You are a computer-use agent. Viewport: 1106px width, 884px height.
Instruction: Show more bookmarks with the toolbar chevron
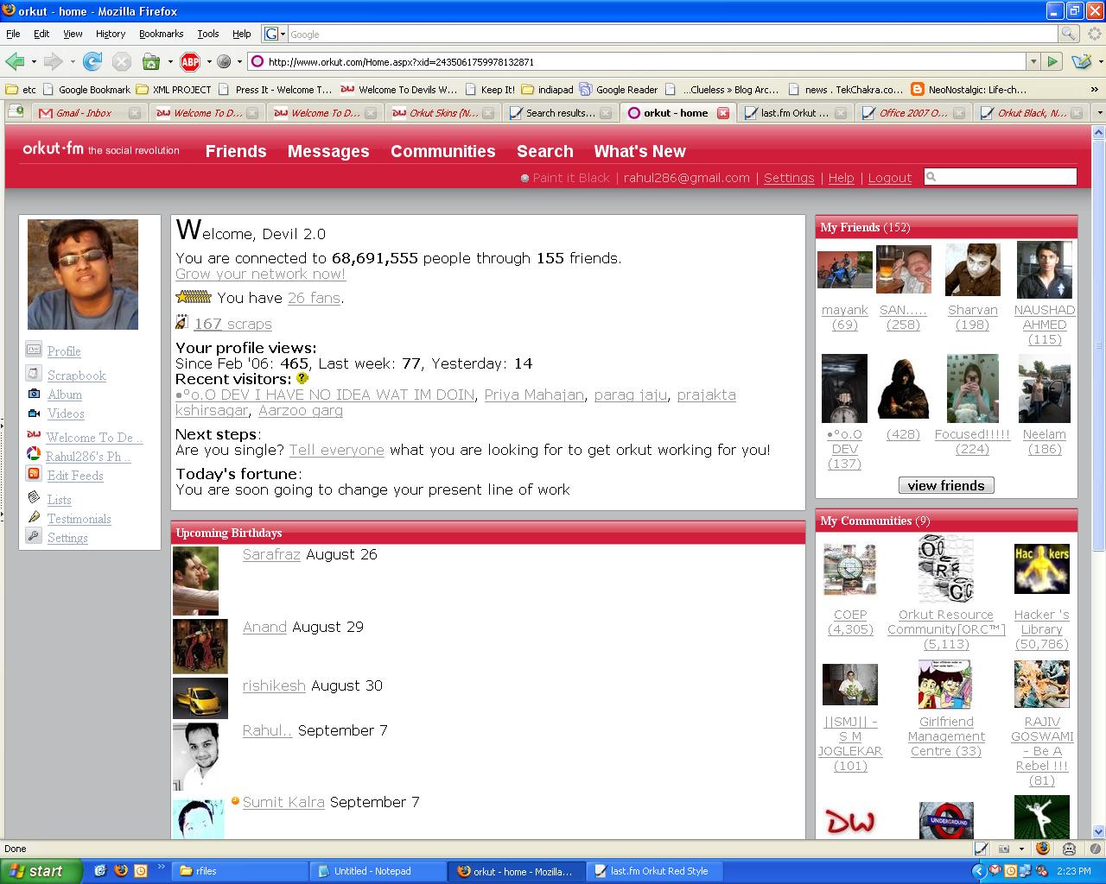[1096, 89]
